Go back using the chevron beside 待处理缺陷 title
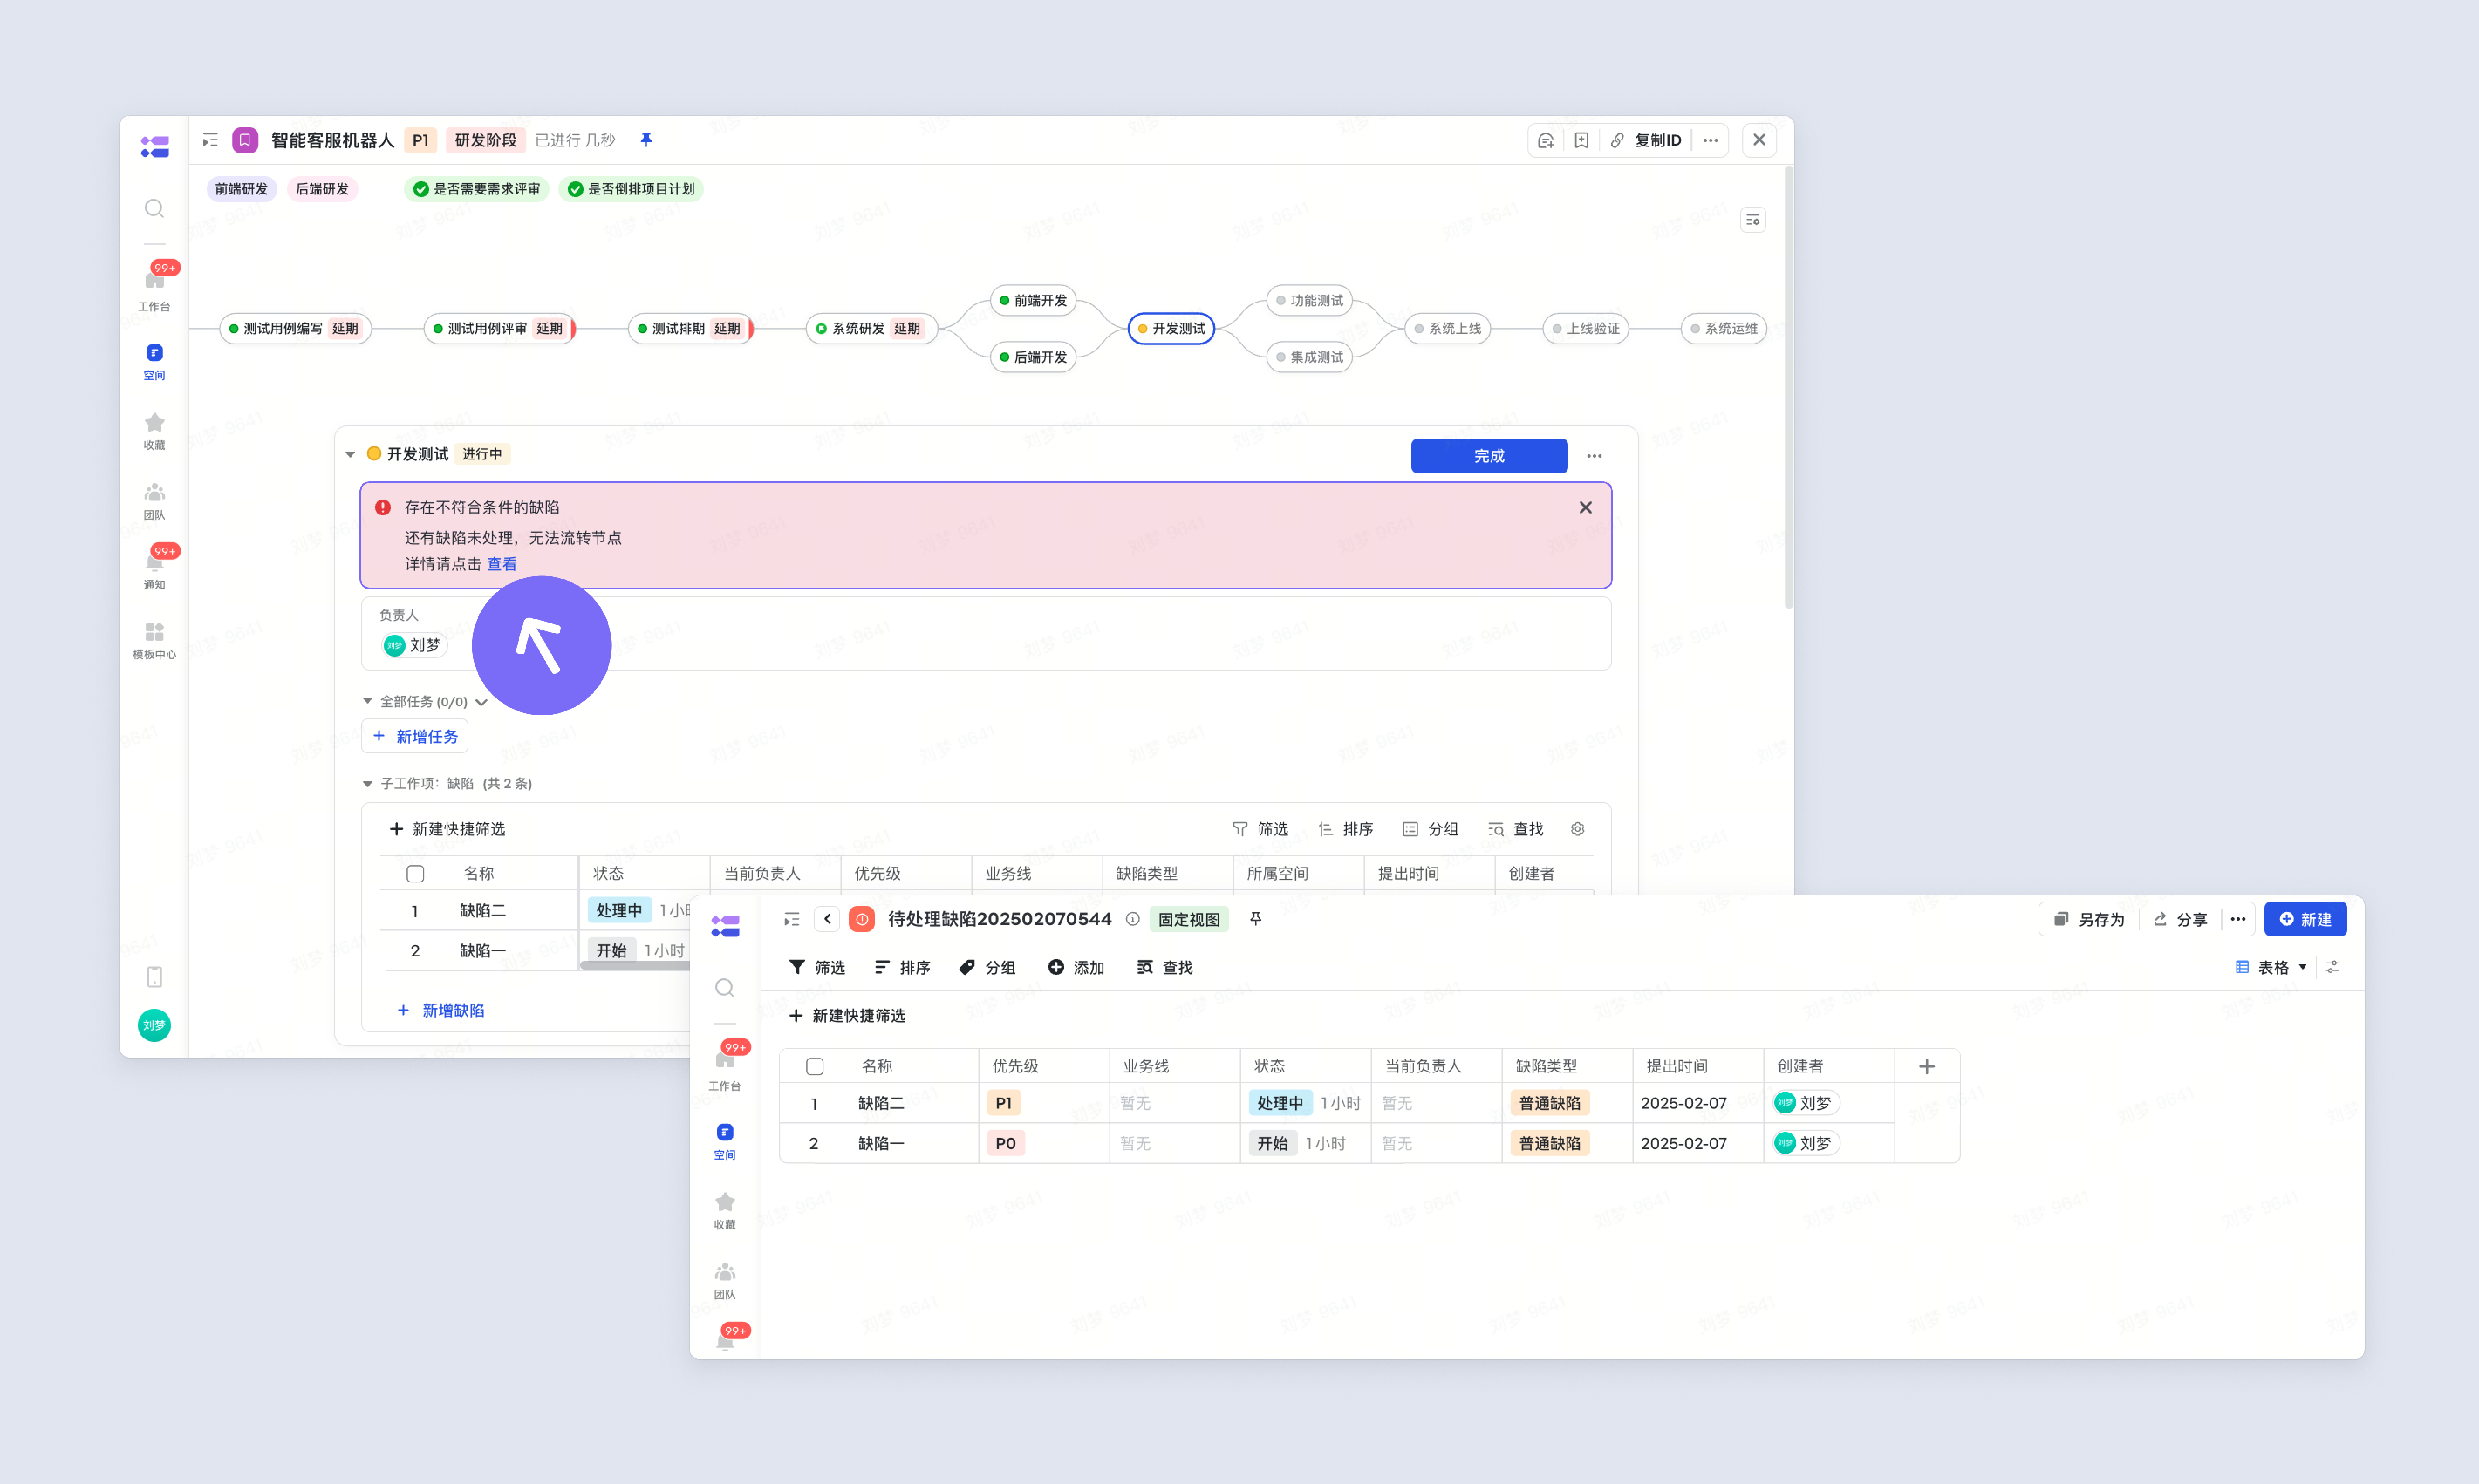 point(827,919)
